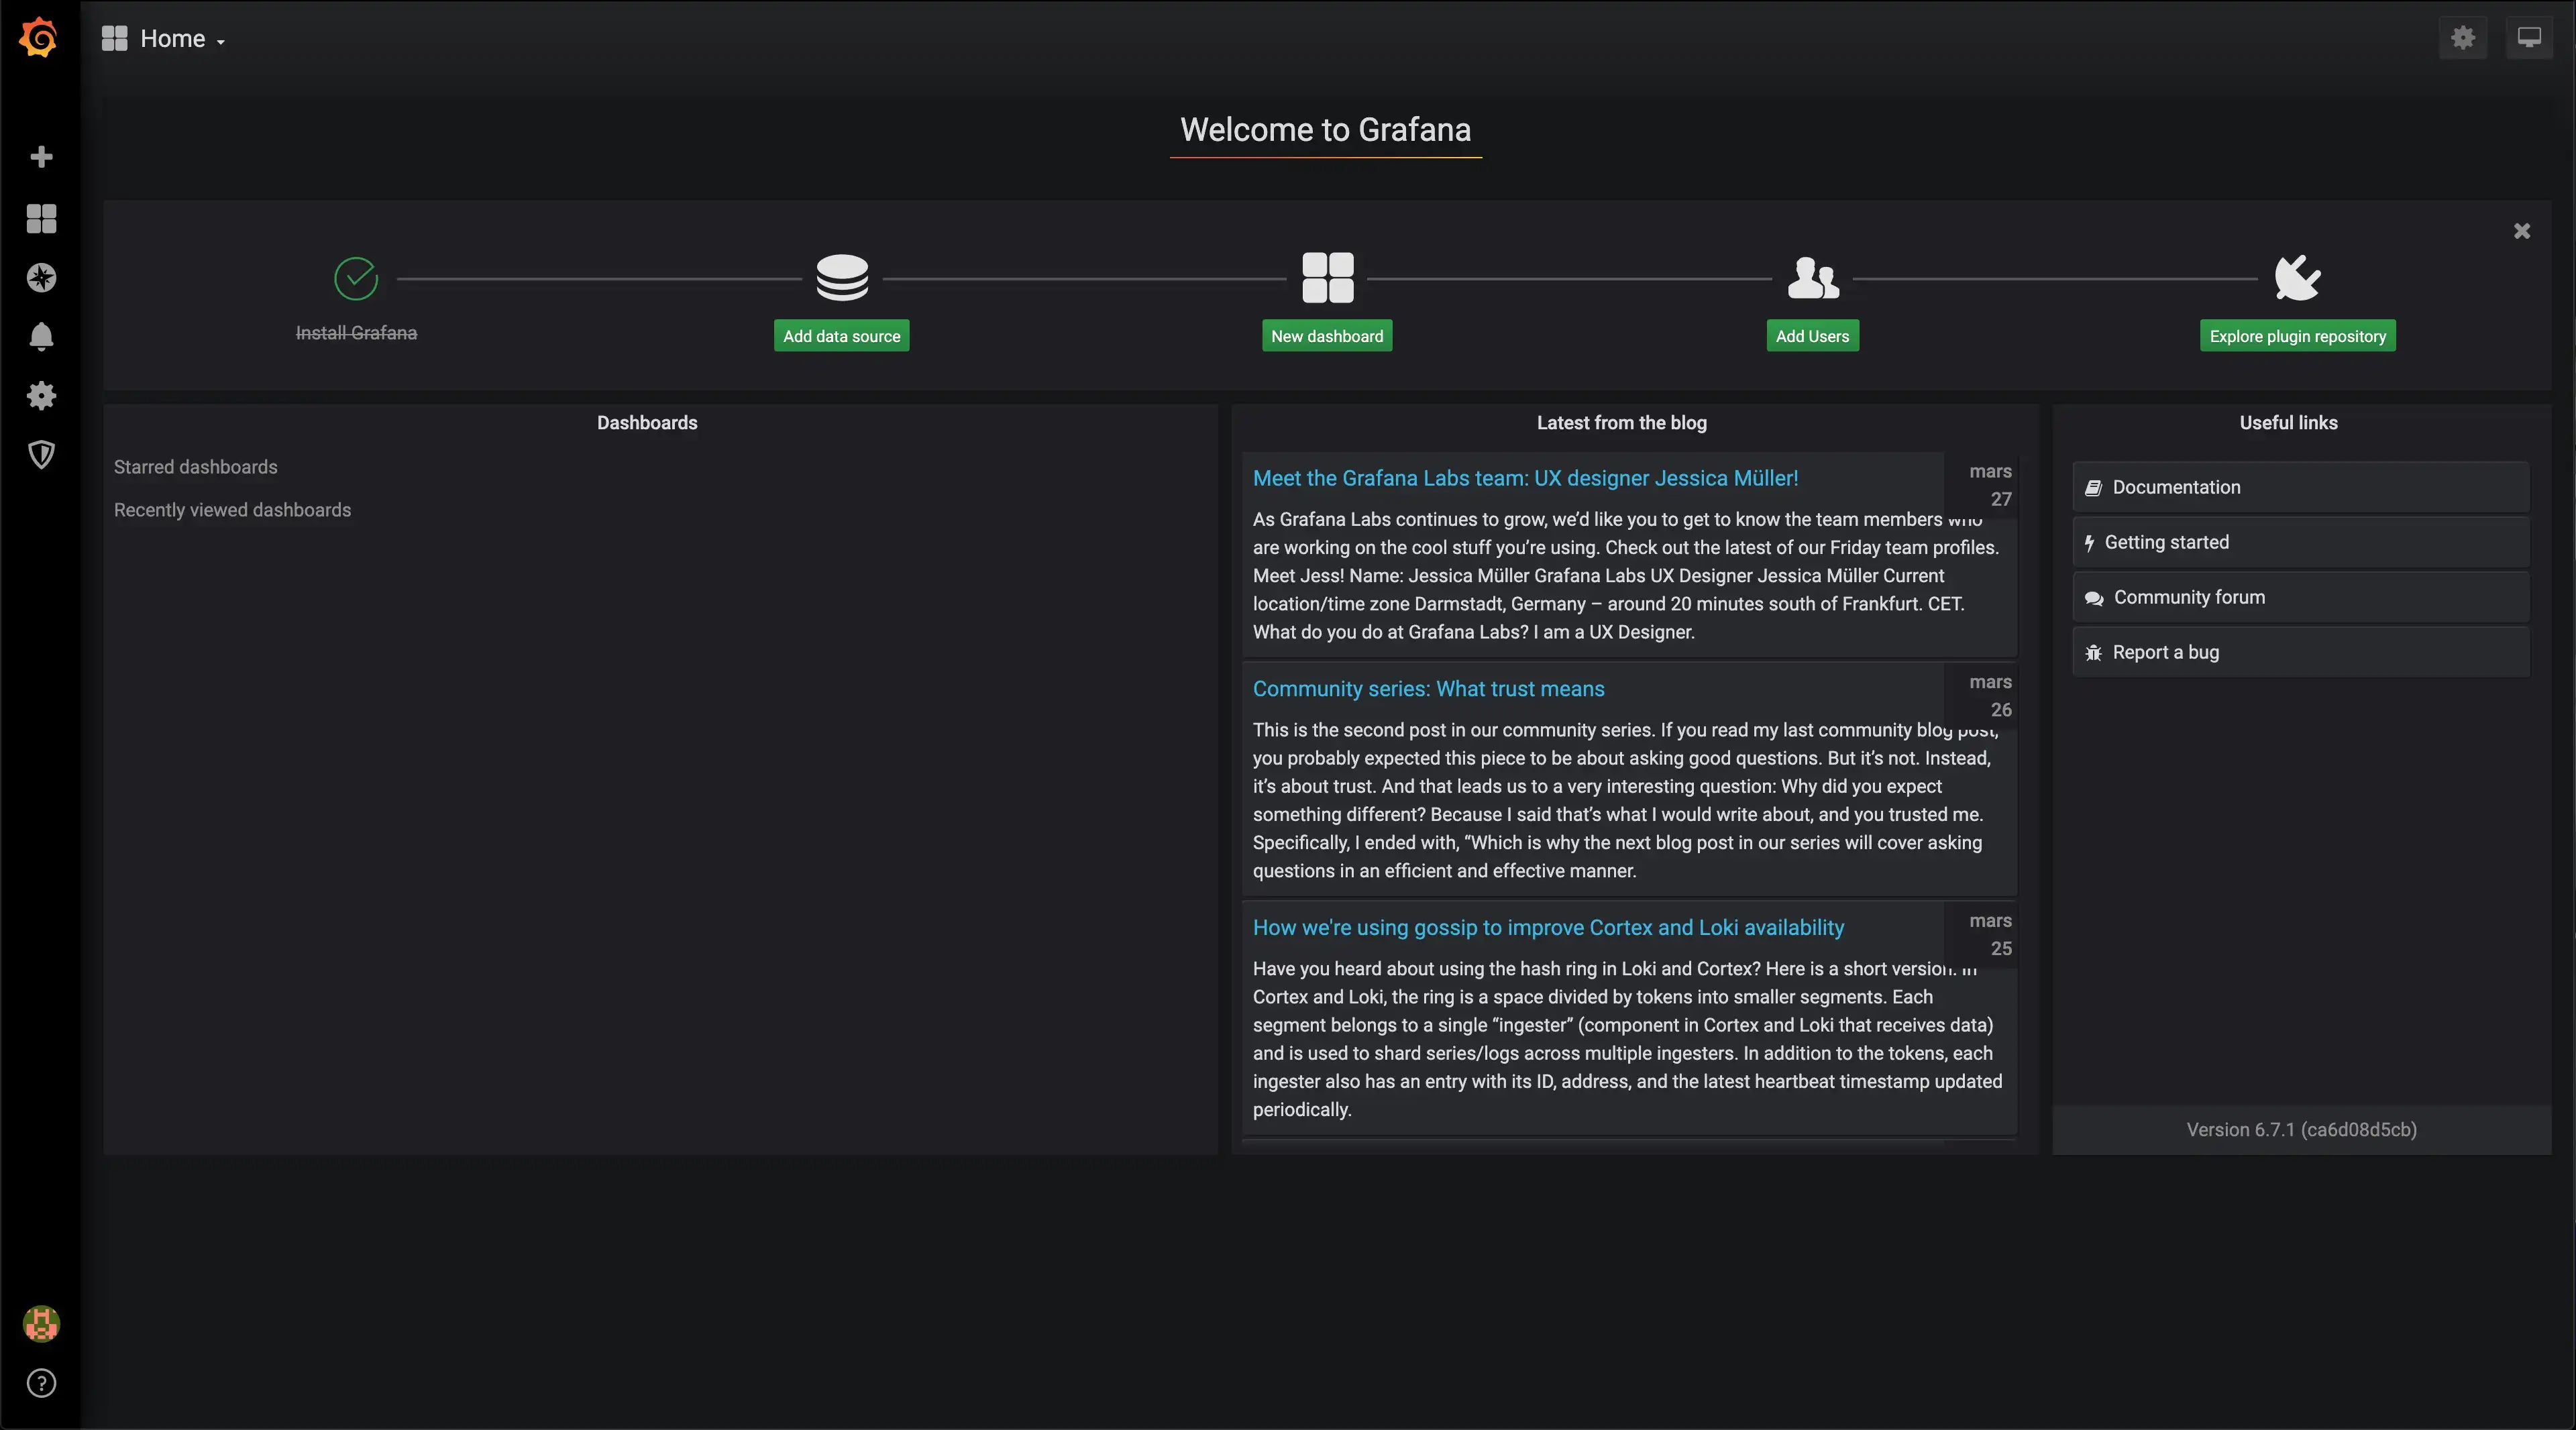The height and width of the screenshot is (1430, 2576).
Task: Open the Create (plus) icon in the sidebar
Action: [x=41, y=156]
